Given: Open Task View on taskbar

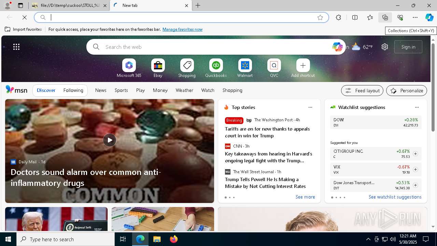Looking at the screenshot, I should [x=123, y=239].
